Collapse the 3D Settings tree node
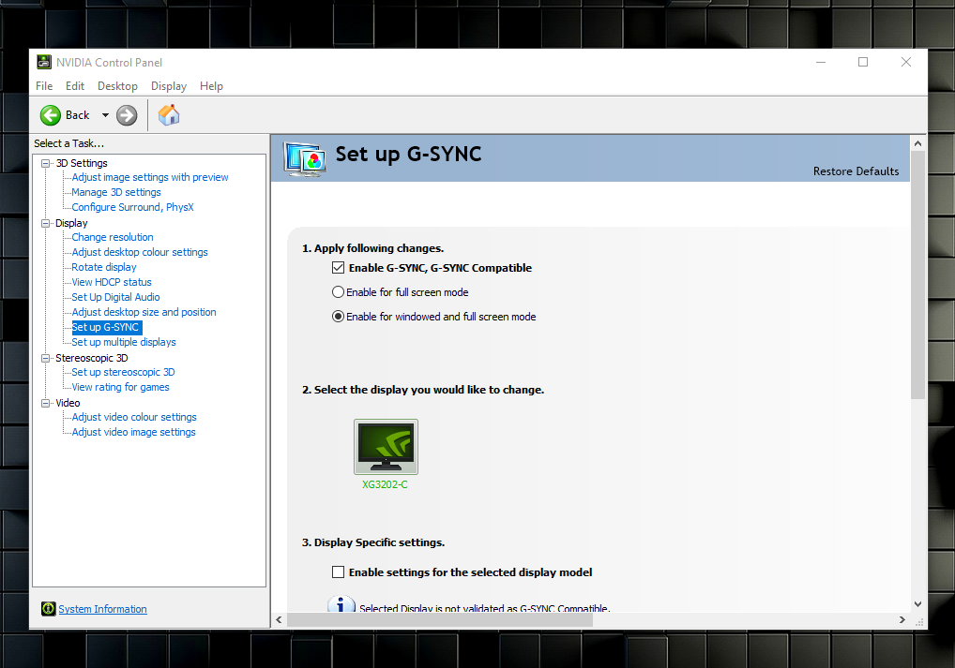Image resolution: width=955 pixels, height=668 pixels. coord(45,163)
